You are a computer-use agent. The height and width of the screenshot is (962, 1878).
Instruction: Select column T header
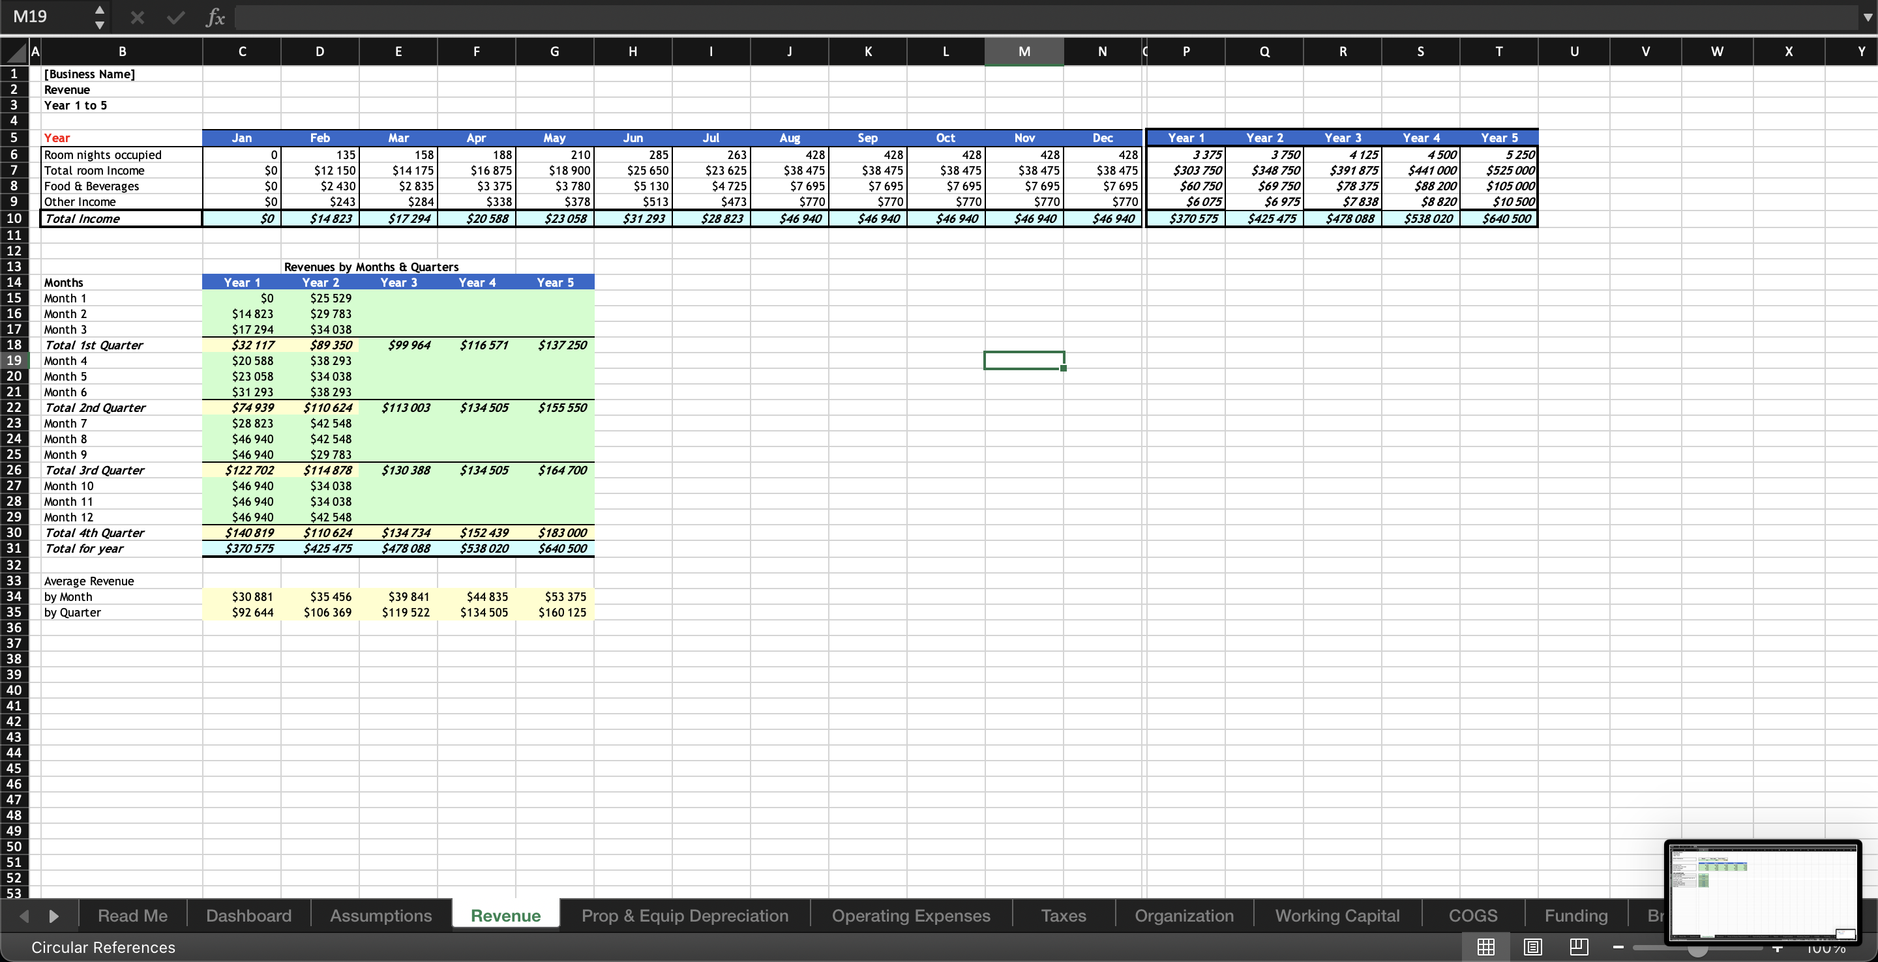click(x=1498, y=51)
